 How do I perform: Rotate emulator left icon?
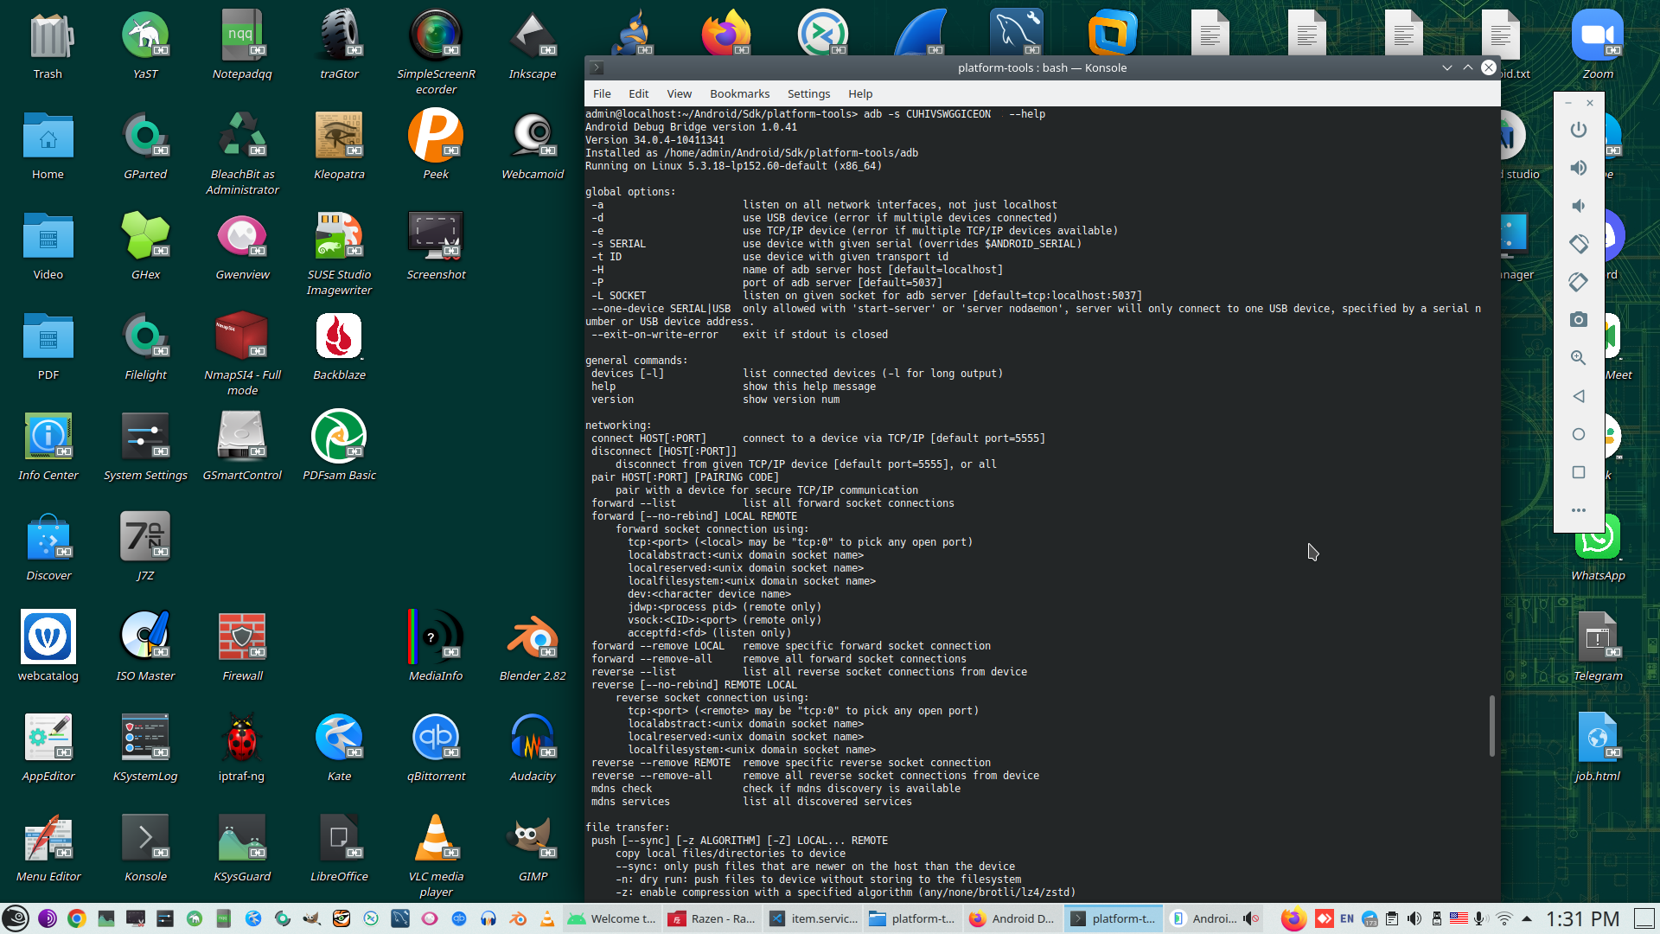pos(1578,244)
